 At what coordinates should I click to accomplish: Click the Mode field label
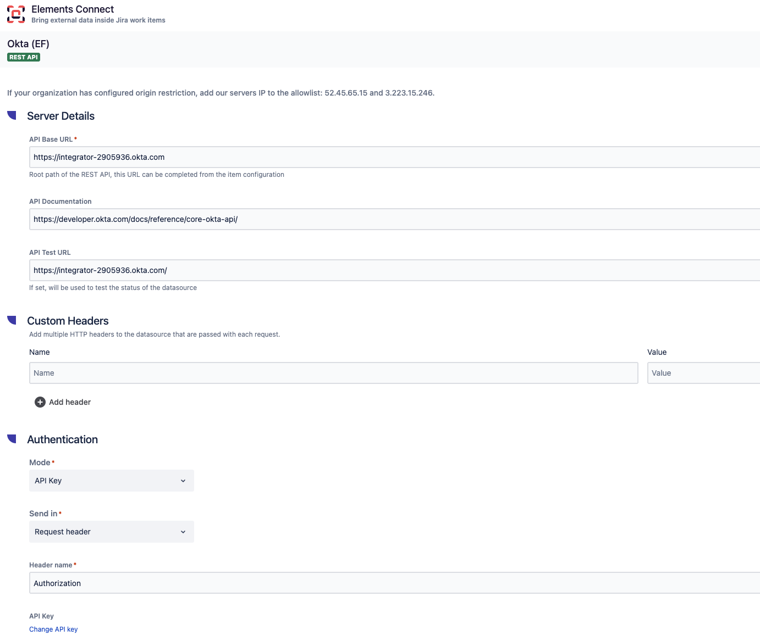point(40,462)
